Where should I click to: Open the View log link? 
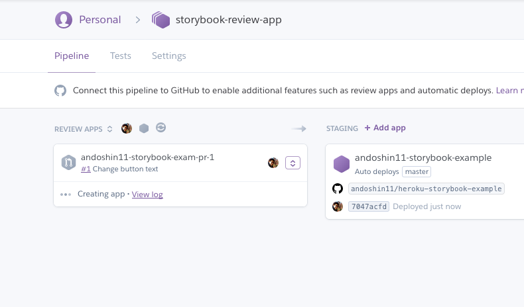[x=147, y=195]
